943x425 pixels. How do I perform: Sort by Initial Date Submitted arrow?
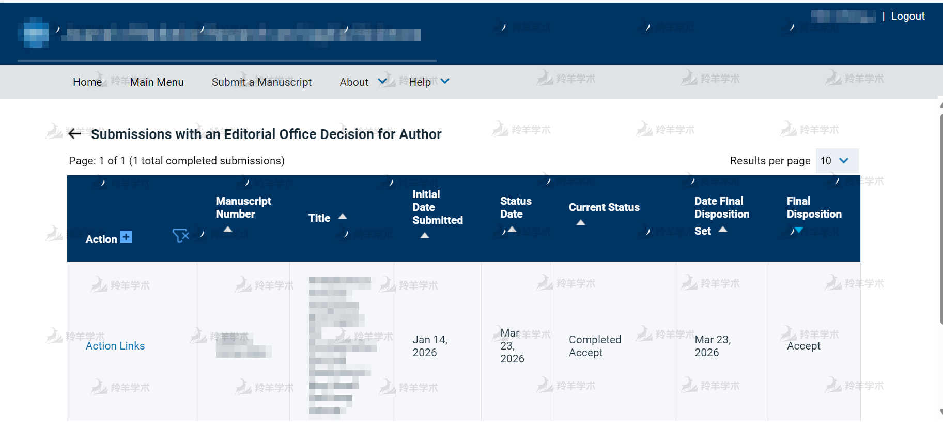tap(425, 235)
